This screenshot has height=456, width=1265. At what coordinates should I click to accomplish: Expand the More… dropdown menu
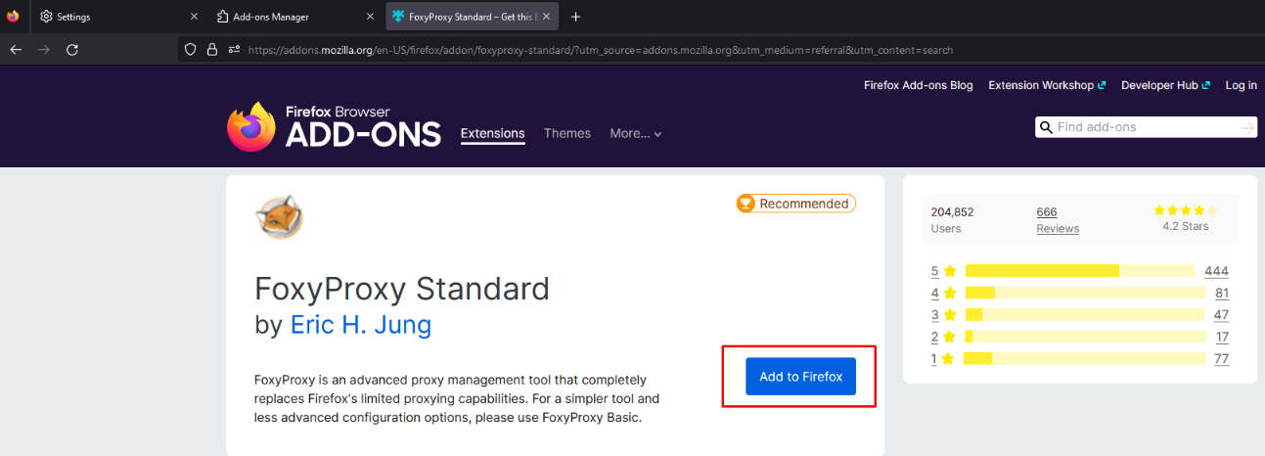636,133
